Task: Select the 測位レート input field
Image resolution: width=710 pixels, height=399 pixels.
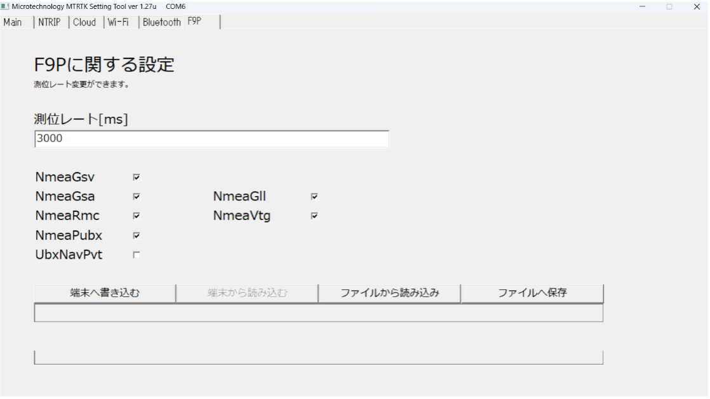Action: [x=211, y=138]
